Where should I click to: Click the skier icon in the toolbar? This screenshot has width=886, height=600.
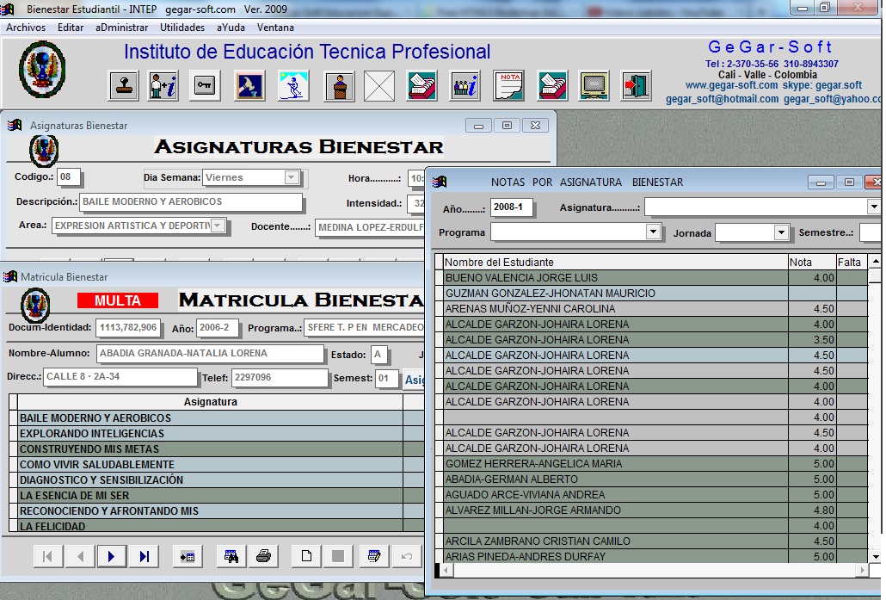pyautogui.click(x=293, y=85)
